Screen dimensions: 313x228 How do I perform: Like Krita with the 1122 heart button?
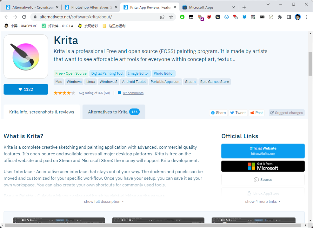pos(26,89)
